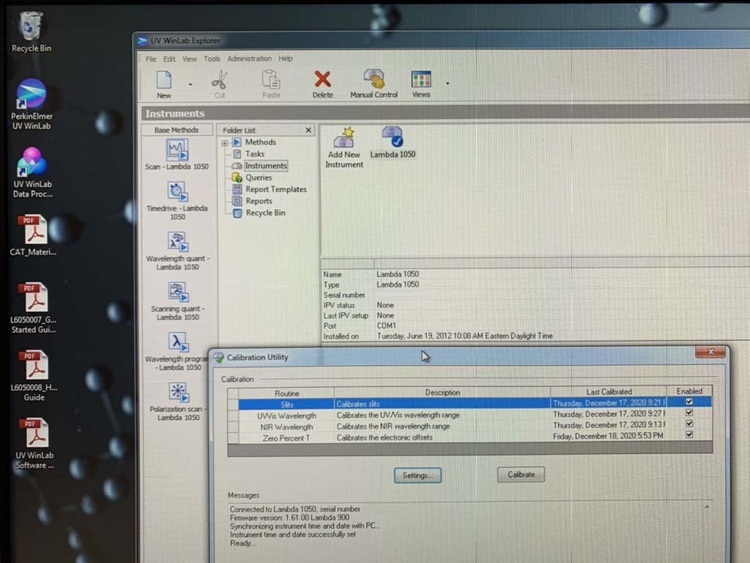Select Methods in the Folder List
This screenshot has width=750, height=563.
click(260, 142)
